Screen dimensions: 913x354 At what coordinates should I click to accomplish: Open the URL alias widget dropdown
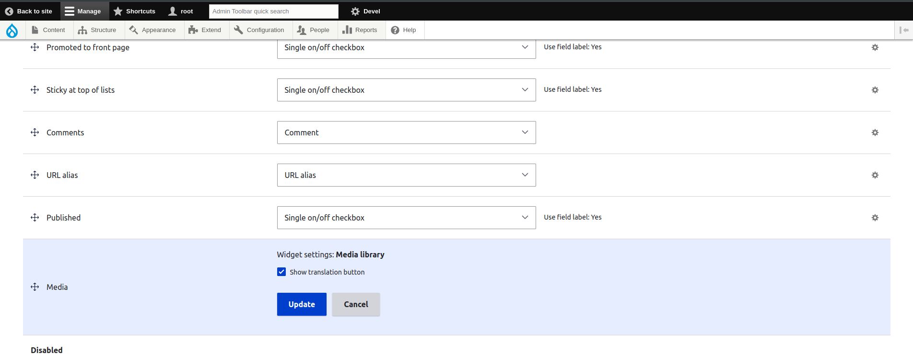point(406,175)
